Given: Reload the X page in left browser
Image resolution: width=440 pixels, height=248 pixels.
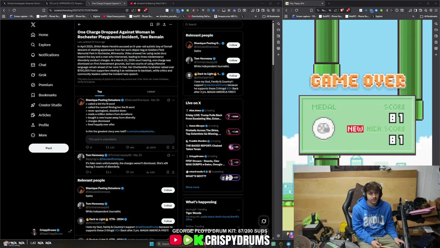Looking at the screenshot, I should (x=14, y=10).
